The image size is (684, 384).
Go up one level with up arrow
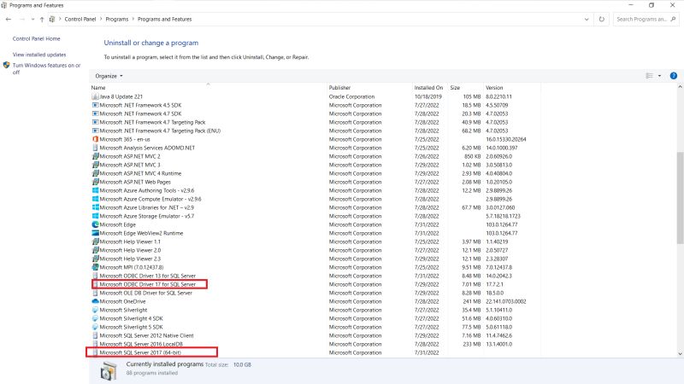pyautogui.click(x=42, y=19)
